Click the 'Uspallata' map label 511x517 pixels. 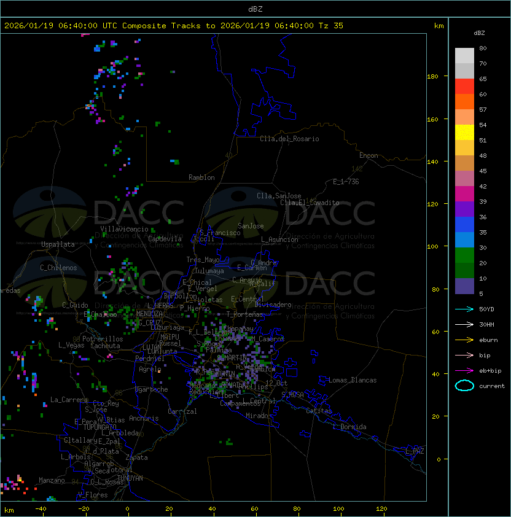[58, 244]
